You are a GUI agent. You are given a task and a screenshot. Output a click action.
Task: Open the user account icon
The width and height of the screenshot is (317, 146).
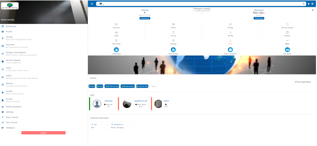tap(312, 4)
